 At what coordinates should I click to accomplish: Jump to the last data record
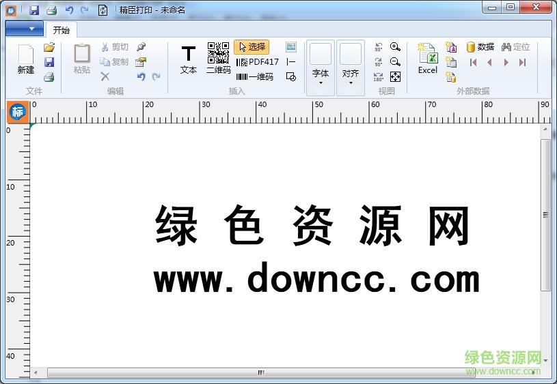[522, 62]
